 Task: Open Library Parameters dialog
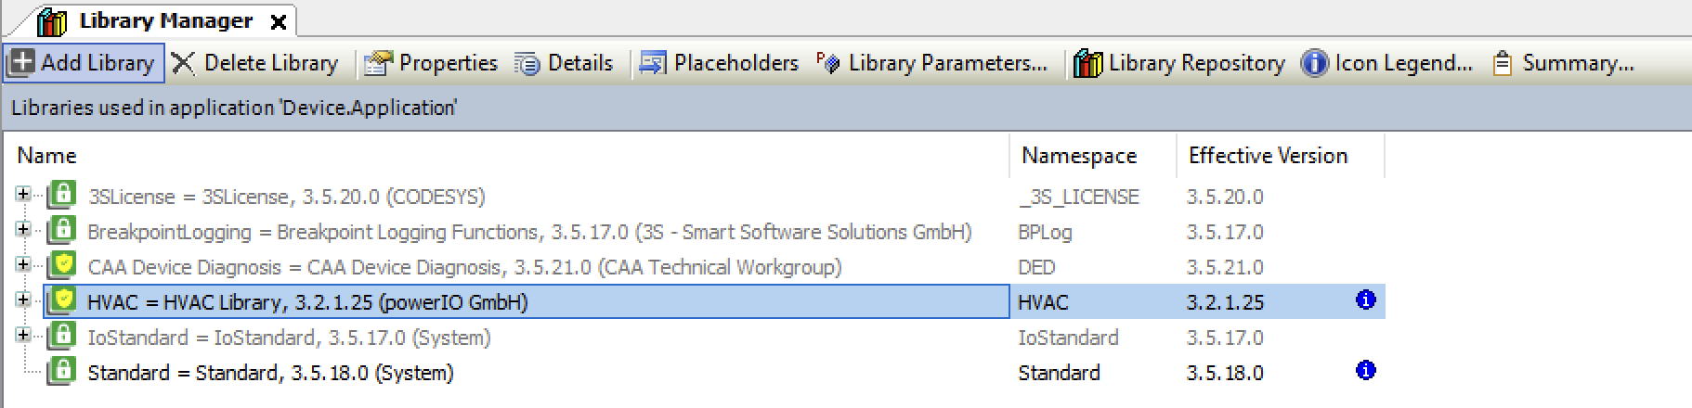pos(932,63)
